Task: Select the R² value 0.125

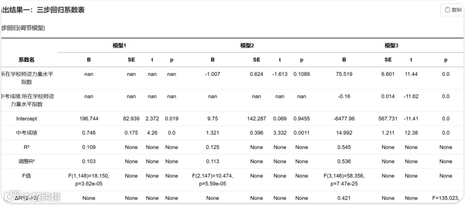Action: tap(213, 147)
